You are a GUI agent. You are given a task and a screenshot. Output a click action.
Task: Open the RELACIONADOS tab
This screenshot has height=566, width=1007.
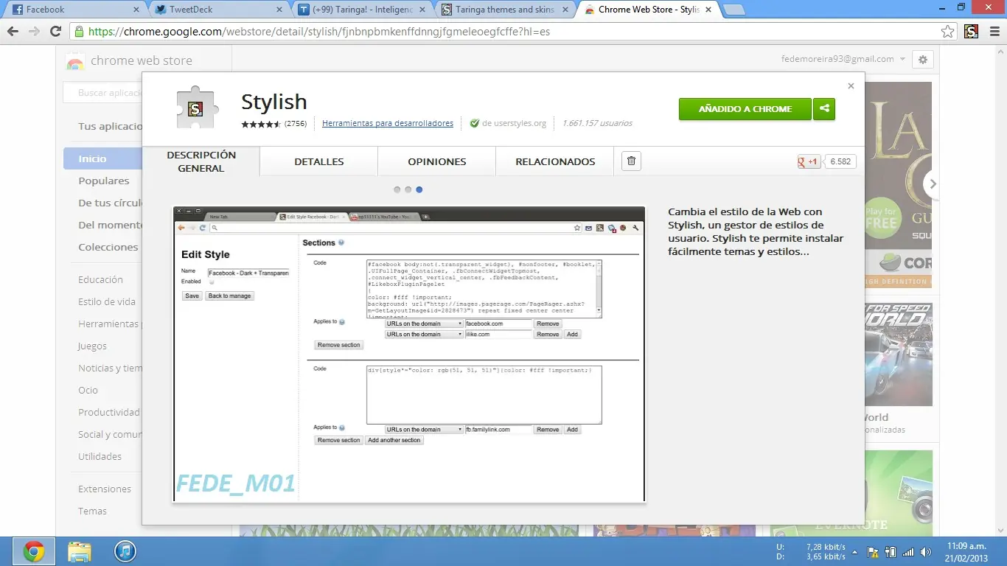pos(555,161)
